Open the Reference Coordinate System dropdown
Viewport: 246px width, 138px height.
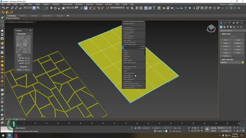point(70,8)
